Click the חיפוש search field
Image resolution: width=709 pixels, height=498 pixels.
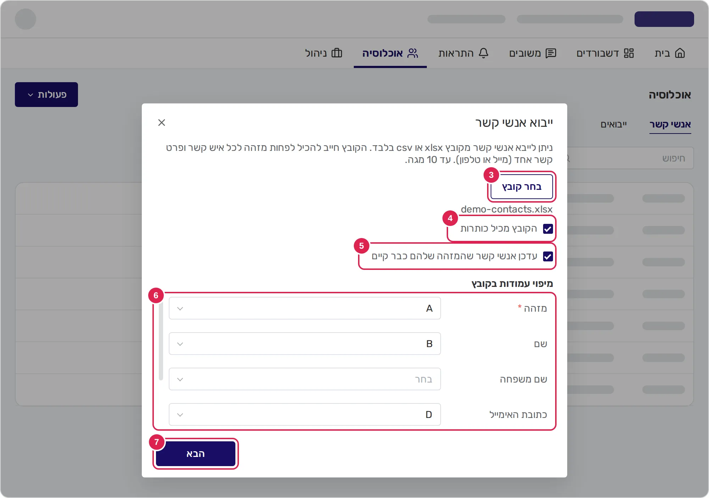pos(631,158)
